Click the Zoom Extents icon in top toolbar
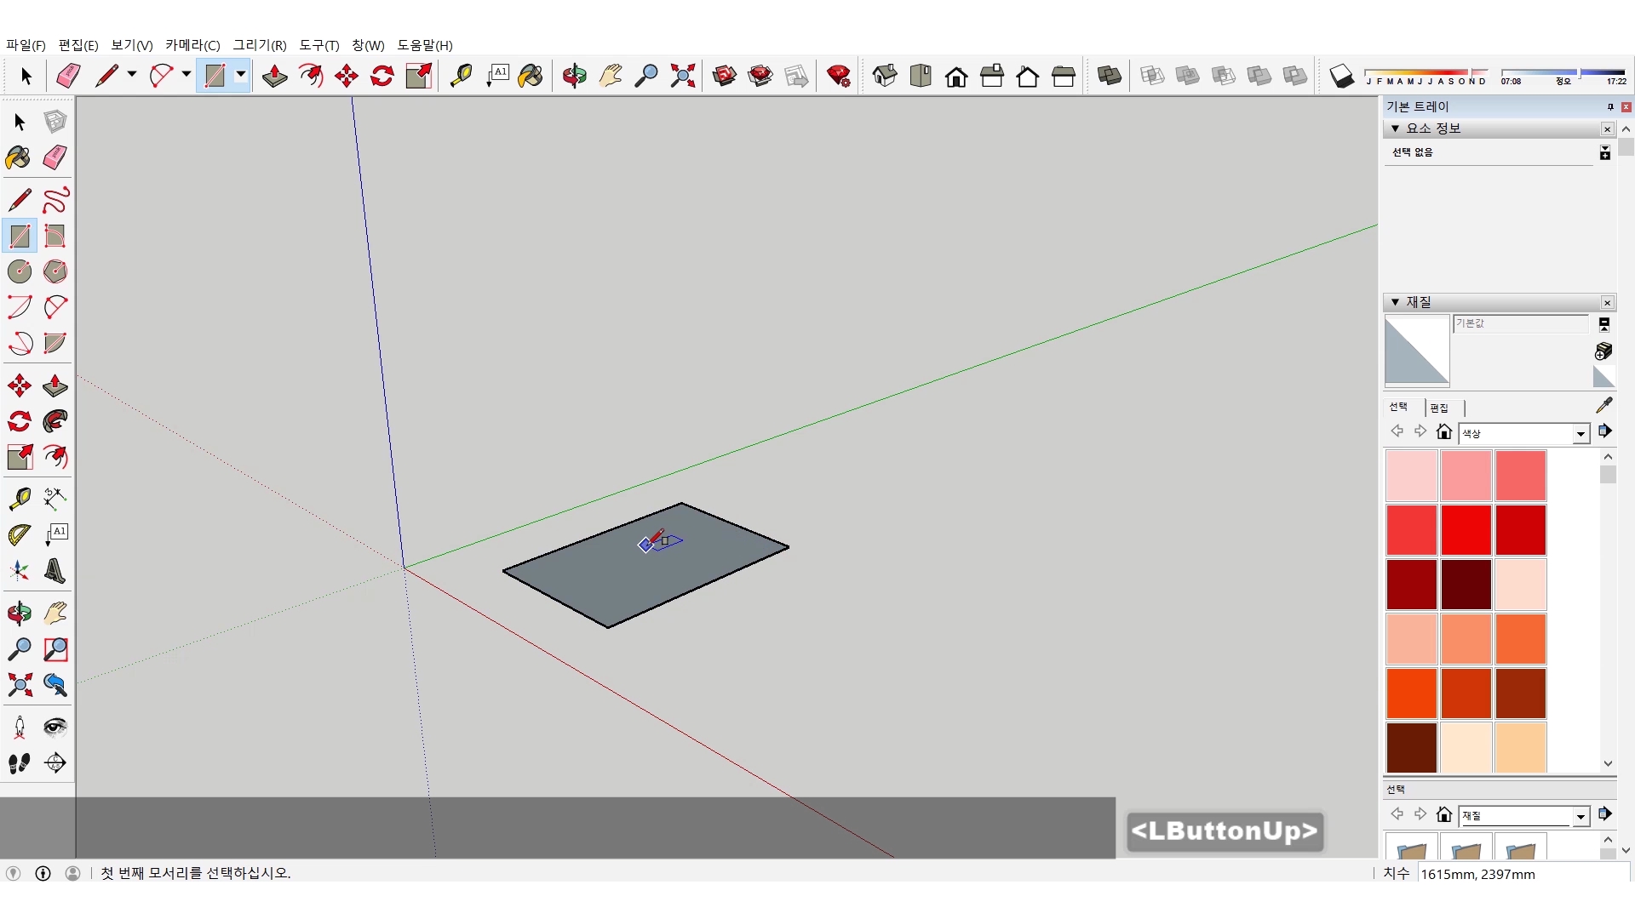 coord(682,77)
